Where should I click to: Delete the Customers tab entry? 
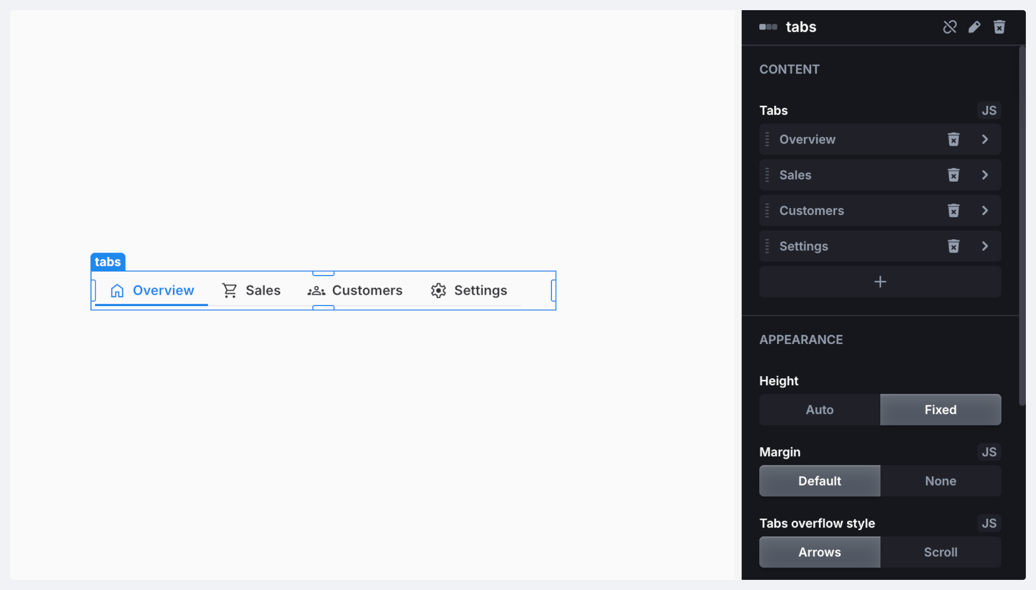pos(953,210)
